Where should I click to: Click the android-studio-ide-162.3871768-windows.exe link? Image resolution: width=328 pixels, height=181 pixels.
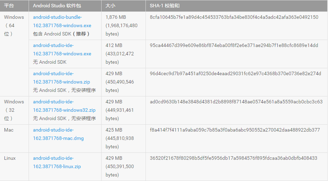(62, 49)
